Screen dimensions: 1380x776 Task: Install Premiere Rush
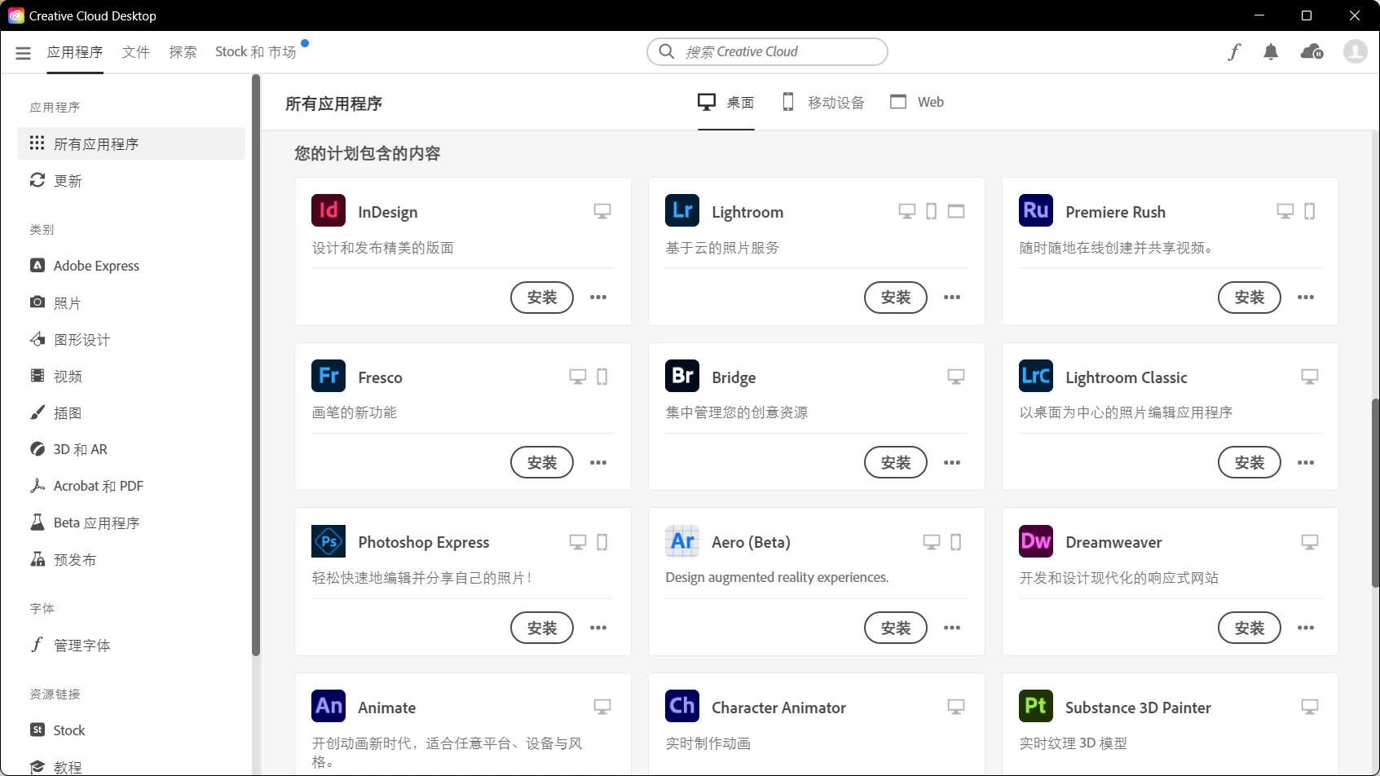coord(1250,298)
